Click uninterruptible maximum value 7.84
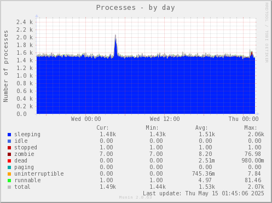Screen dimensions: 272x203 [254, 173]
